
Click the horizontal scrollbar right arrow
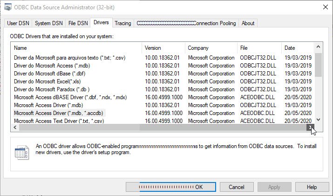coord(310,128)
